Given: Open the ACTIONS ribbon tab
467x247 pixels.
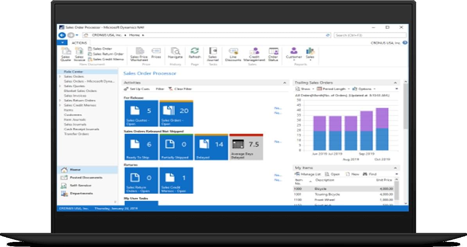Looking at the screenshot, I should (79, 43).
